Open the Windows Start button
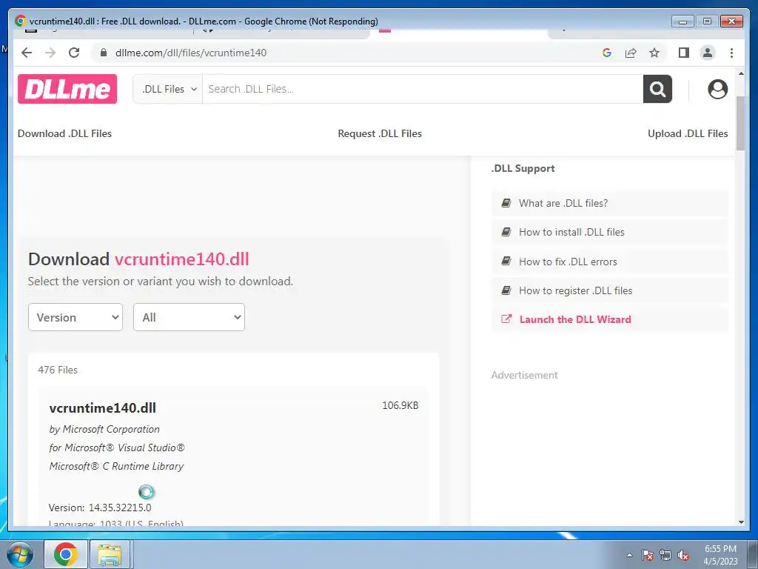This screenshot has width=758, height=569. point(19,554)
